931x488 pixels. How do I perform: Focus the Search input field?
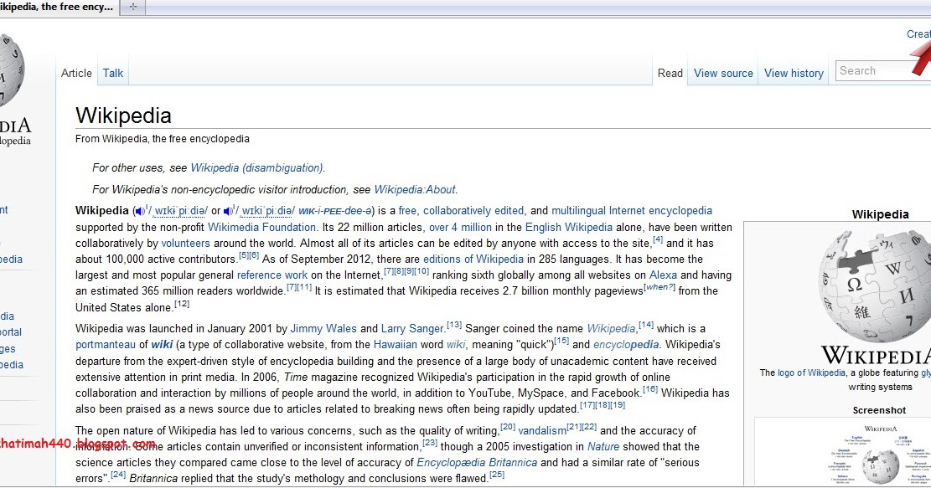tap(882, 70)
